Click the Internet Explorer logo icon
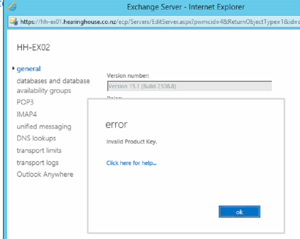 12,7
